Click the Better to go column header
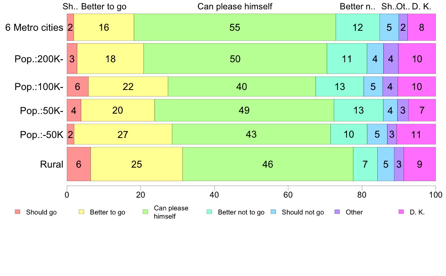The height and width of the screenshot is (276, 446). coord(104,6)
